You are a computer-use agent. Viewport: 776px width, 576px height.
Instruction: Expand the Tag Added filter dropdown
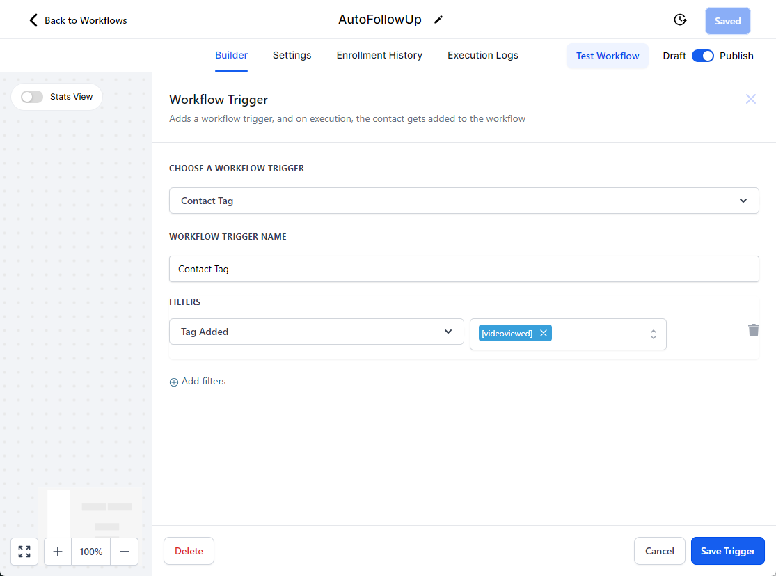coord(316,332)
